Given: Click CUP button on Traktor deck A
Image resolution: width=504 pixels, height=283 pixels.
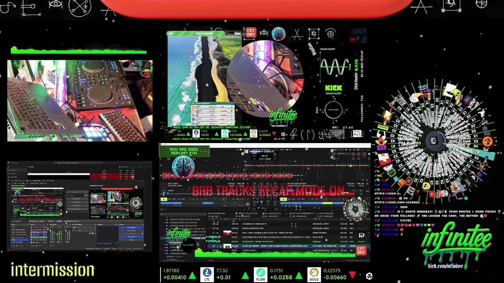Looking at the screenshot, I should click(174, 199).
